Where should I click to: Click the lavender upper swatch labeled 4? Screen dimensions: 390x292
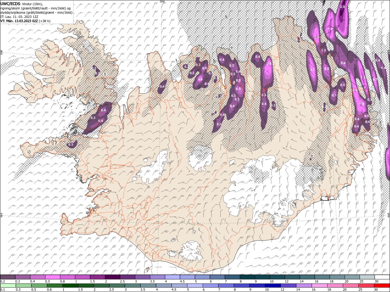coord(172,277)
